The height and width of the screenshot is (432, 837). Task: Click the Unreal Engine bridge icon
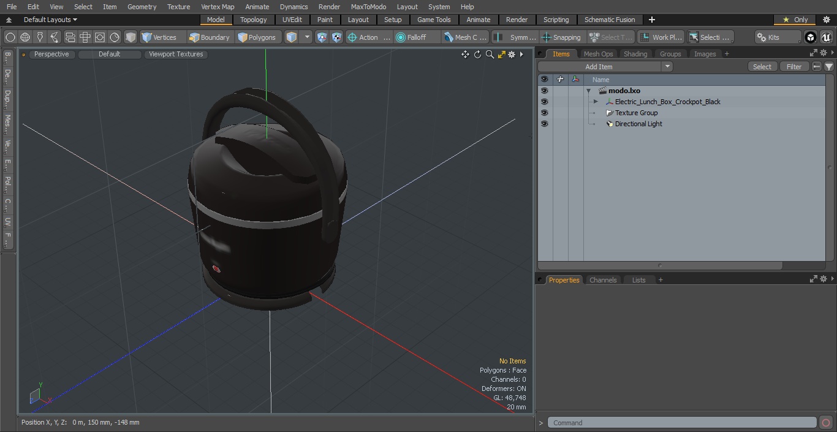(826, 37)
